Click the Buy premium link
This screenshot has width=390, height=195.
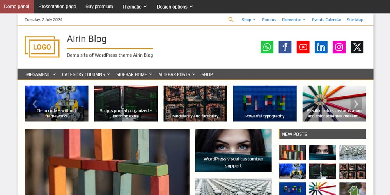pos(99,7)
